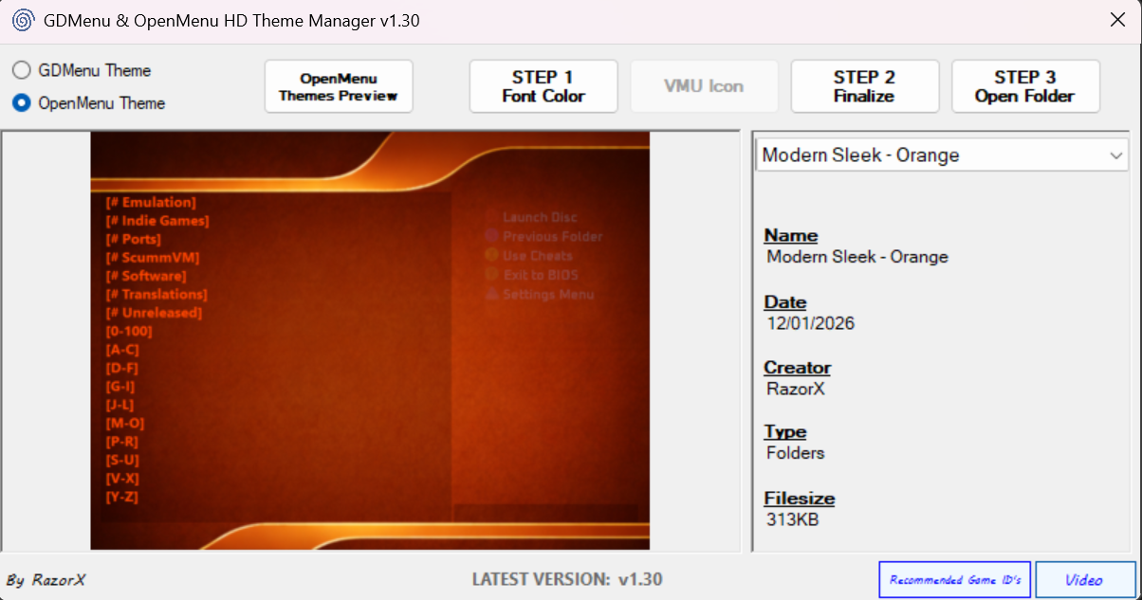The height and width of the screenshot is (600, 1142).
Task: Select the OpenMenu Theme radio button
Action: [21, 102]
